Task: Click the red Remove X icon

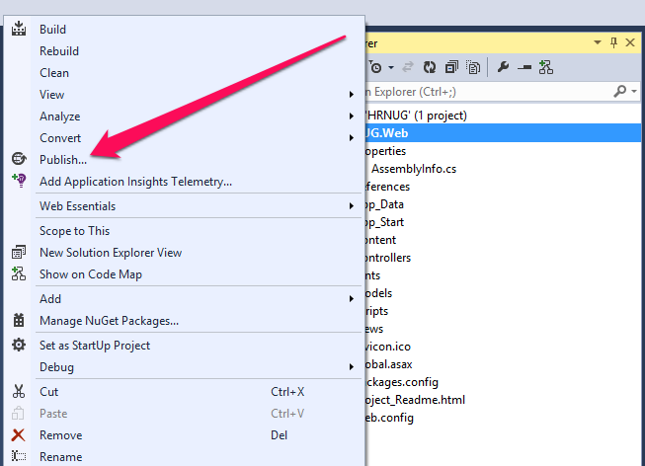Action: (x=19, y=434)
